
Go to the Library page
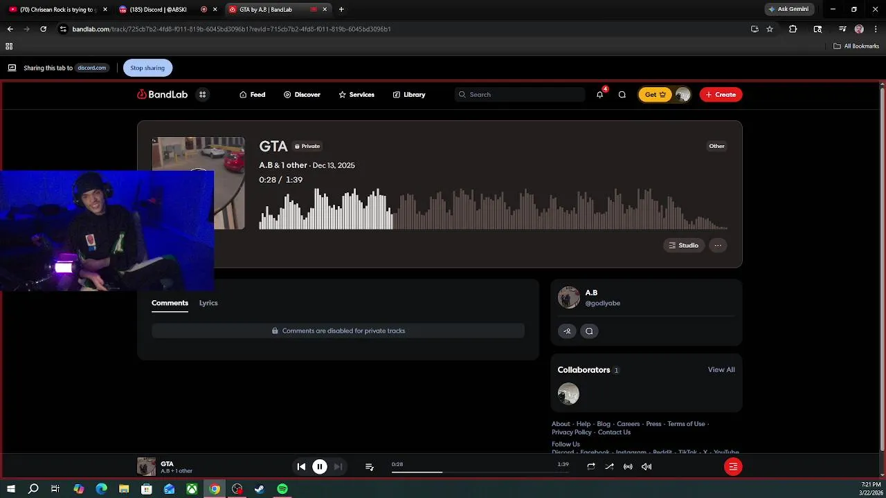[409, 95]
